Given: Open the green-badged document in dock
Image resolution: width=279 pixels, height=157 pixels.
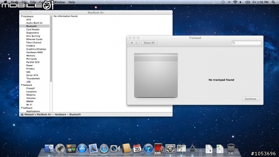Looking at the screenshot, I should [x=220, y=149].
